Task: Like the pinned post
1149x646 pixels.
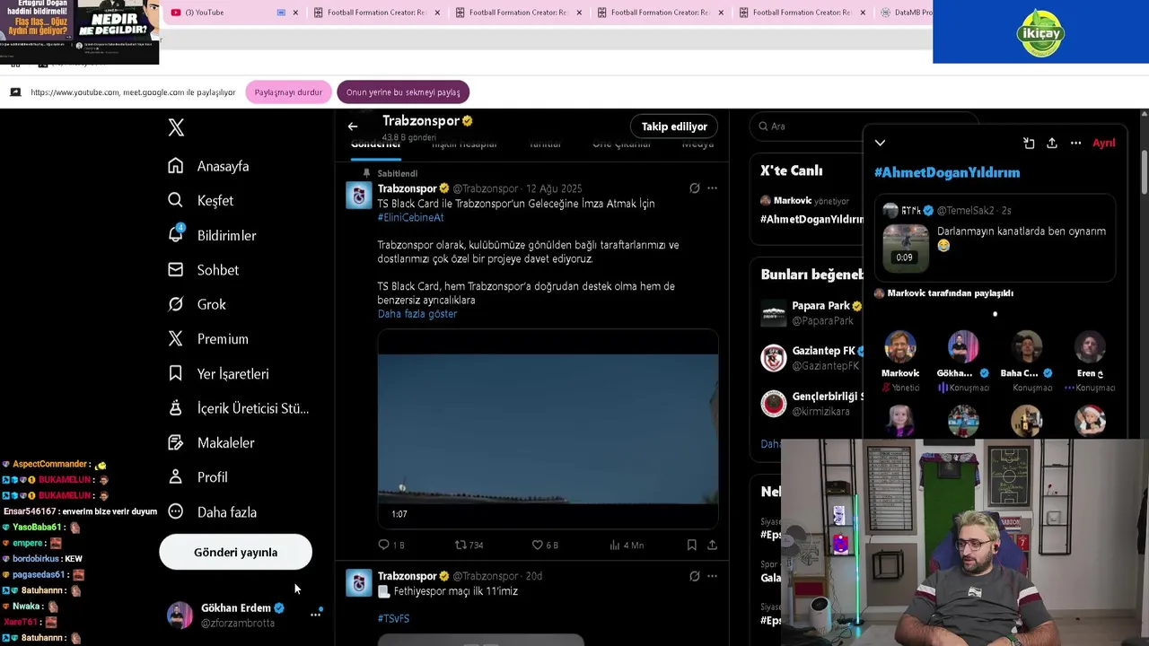Action: point(545,545)
